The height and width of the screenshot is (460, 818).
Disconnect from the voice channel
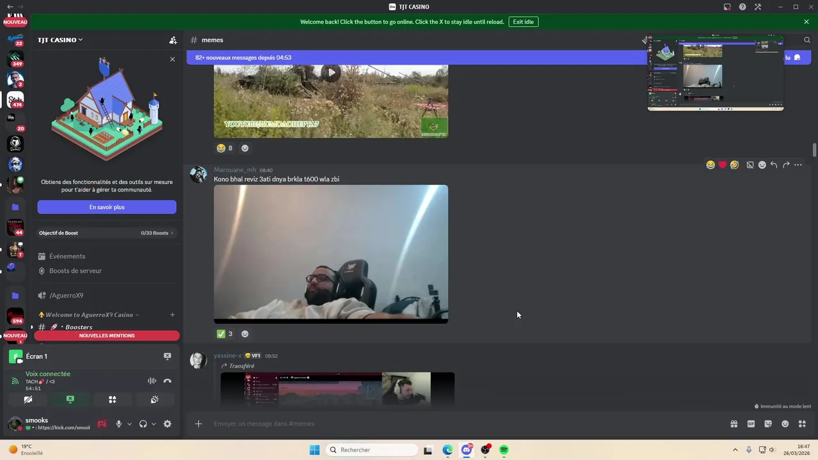tap(167, 381)
